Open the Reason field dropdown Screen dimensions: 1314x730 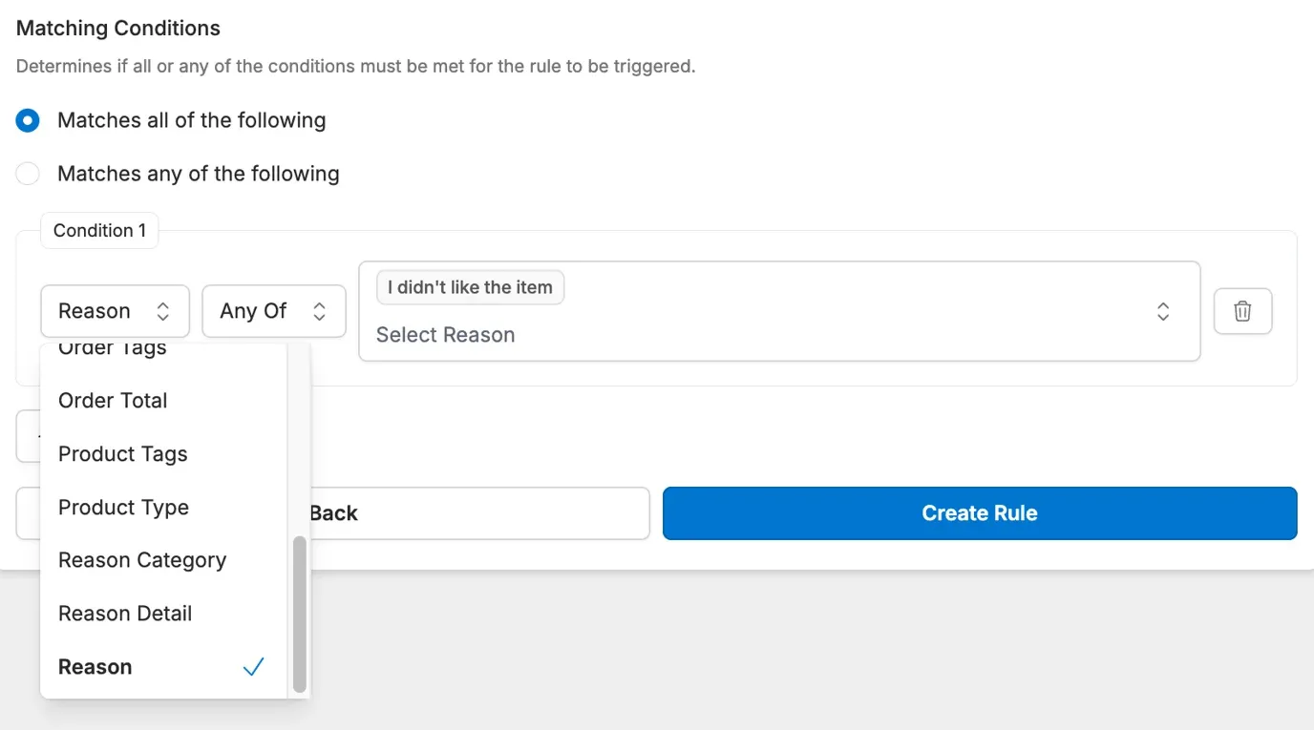115,310
